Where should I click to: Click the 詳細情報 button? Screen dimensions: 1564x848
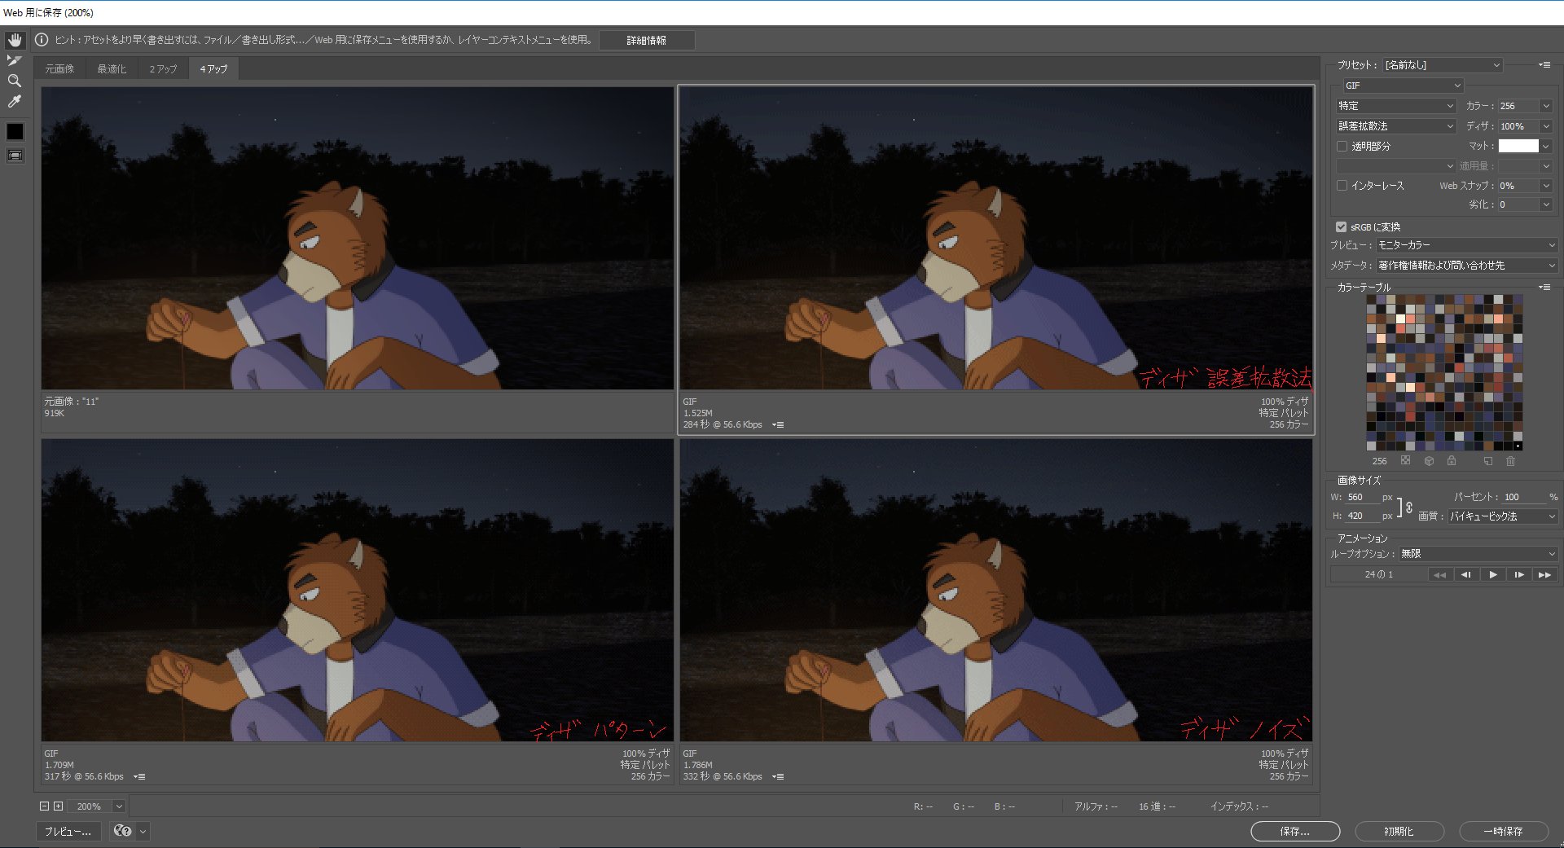[647, 40]
